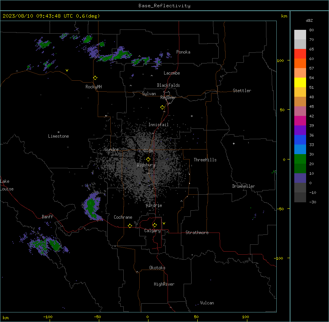
Task: Click the Blackfalds city label
Action: click(168, 85)
